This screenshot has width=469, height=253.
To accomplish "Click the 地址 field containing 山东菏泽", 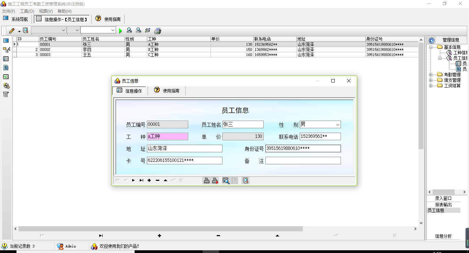I will 185,148.
